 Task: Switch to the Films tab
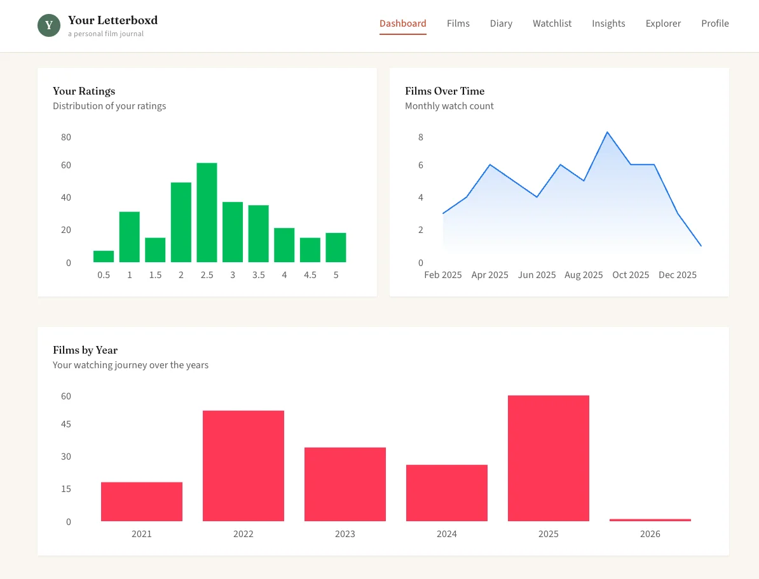point(458,23)
